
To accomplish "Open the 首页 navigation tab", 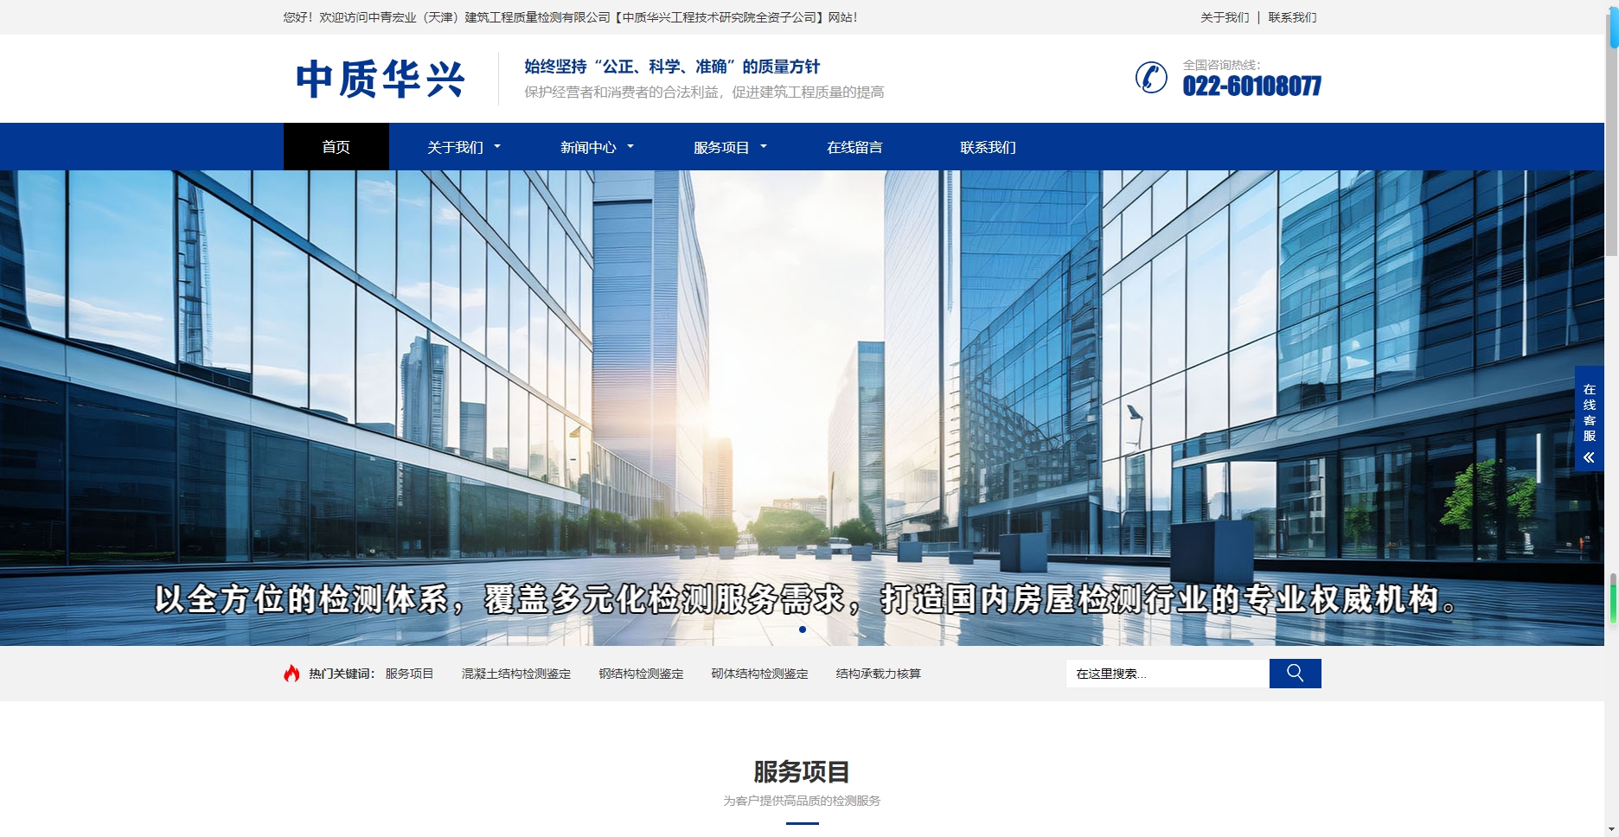I will click(336, 147).
